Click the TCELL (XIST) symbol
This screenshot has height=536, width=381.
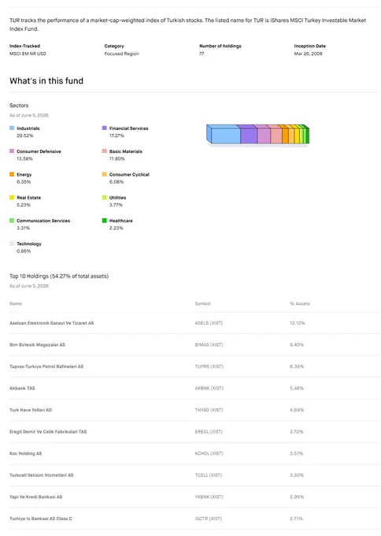pos(209,475)
